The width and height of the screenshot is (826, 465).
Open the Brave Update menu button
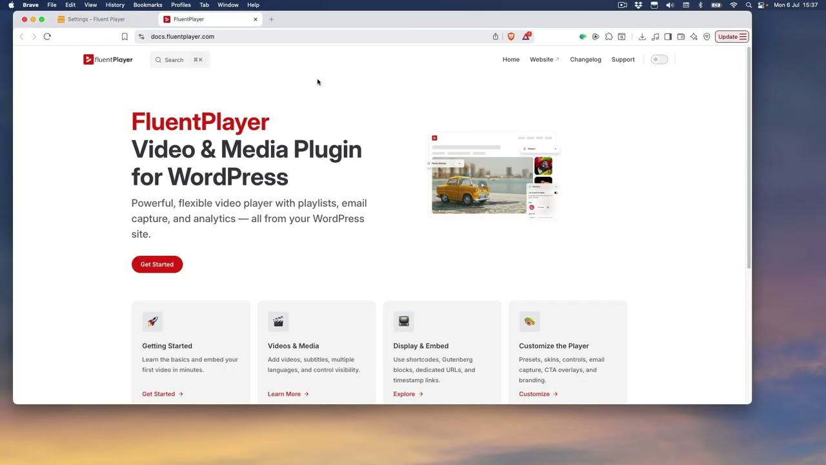tap(732, 37)
